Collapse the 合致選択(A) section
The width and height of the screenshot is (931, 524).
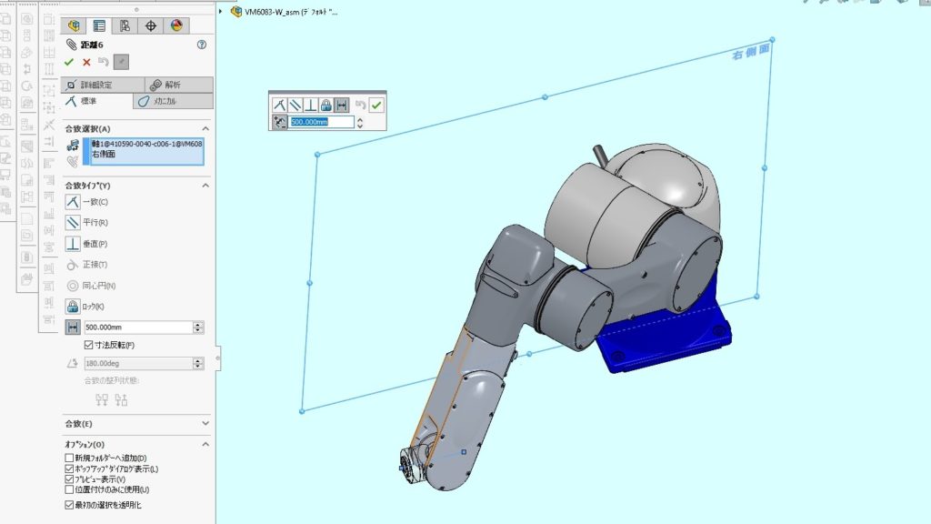pos(205,129)
